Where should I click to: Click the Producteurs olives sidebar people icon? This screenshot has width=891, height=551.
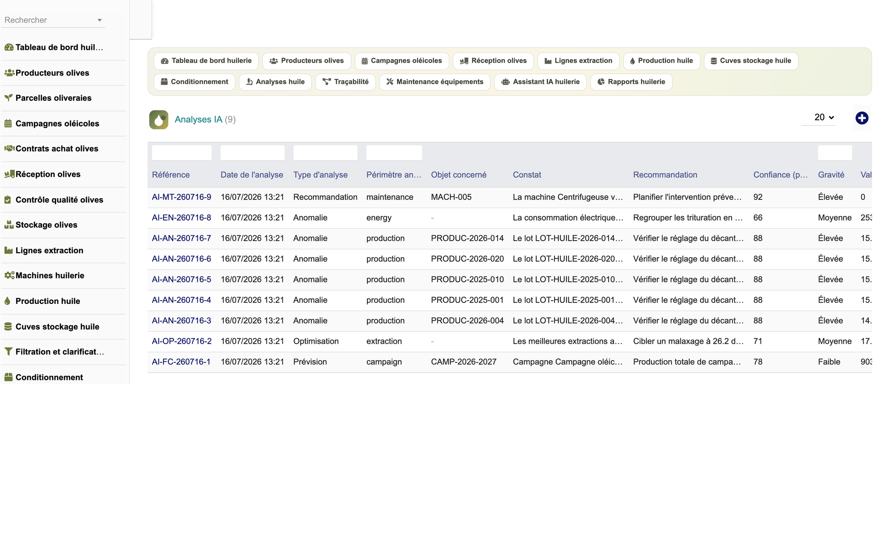tap(9, 73)
